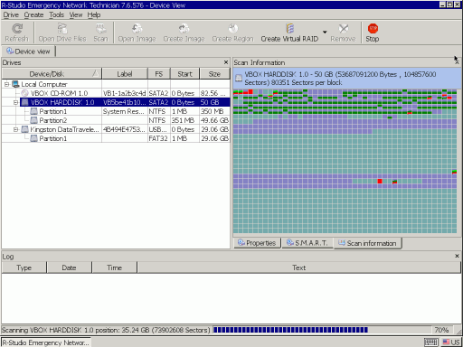Screen dimensions: 463x347
Task: Click the Type column header in Log
Action: 24,267
